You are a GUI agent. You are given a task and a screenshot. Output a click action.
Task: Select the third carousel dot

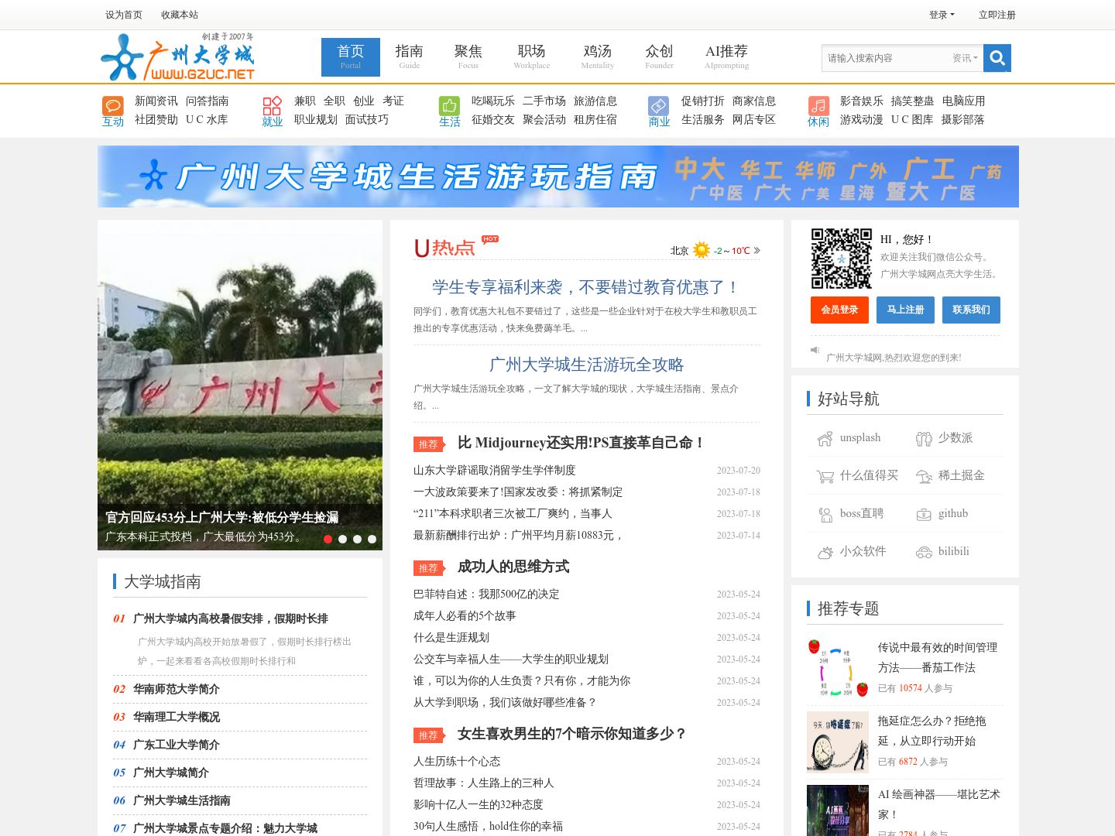click(358, 539)
